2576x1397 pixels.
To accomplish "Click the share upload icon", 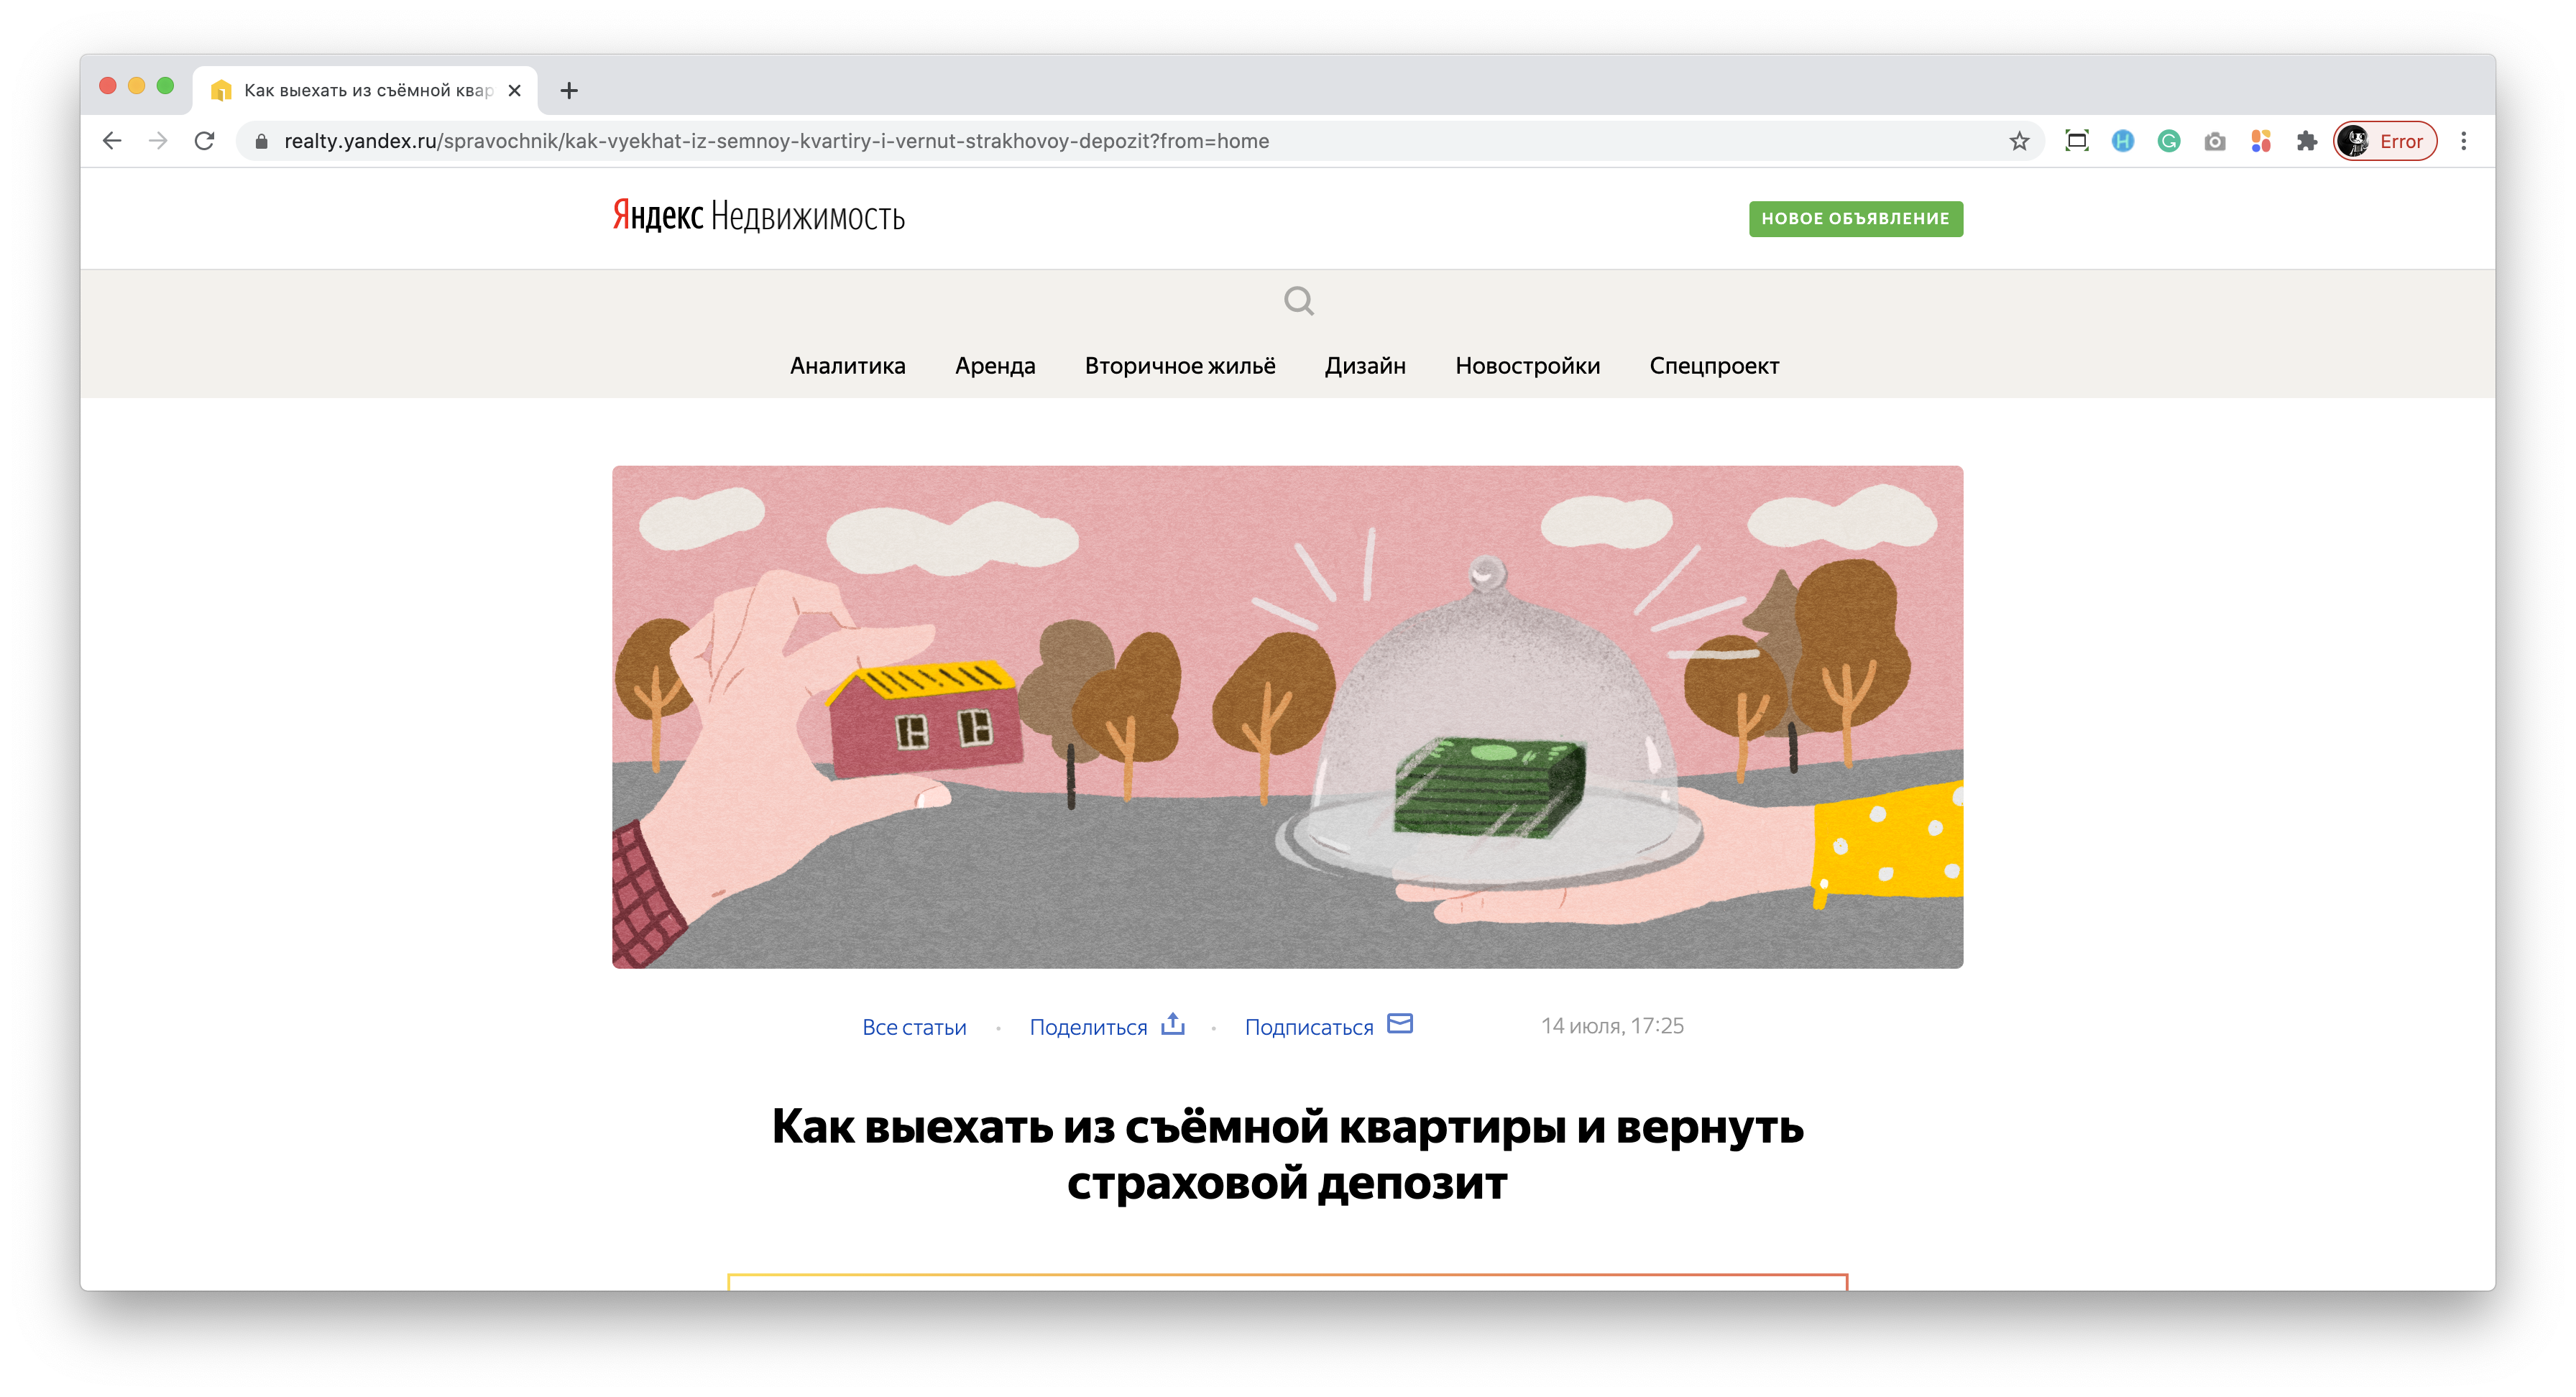I will [1173, 1024].
